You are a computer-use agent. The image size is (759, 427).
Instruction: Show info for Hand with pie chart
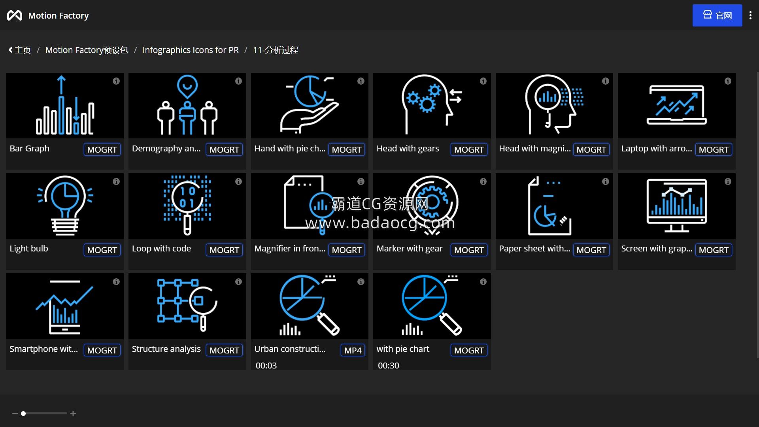(x=361, y=81)
